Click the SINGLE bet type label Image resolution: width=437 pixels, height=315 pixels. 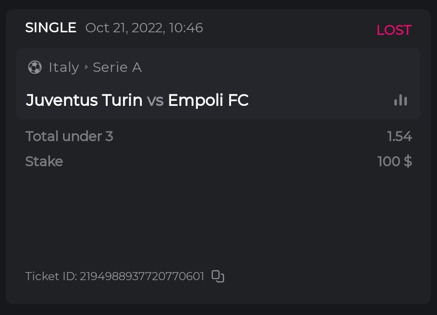(51, 28)
